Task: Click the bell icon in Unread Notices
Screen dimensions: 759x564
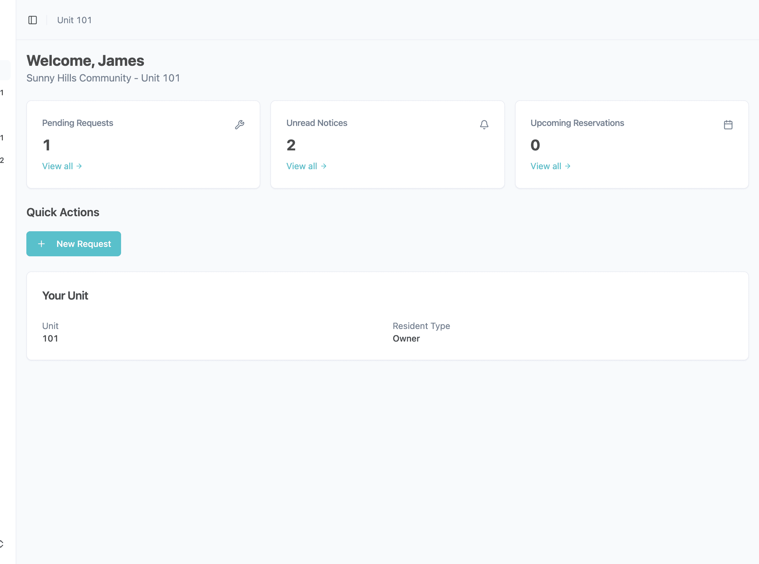Action: tap(484, 125)
